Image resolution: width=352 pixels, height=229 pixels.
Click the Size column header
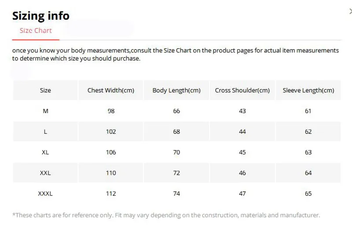click(x=45, y=90)
